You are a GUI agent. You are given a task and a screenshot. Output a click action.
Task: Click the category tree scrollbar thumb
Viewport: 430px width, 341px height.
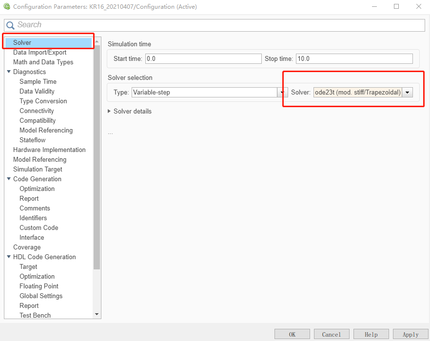pos(97,157)
